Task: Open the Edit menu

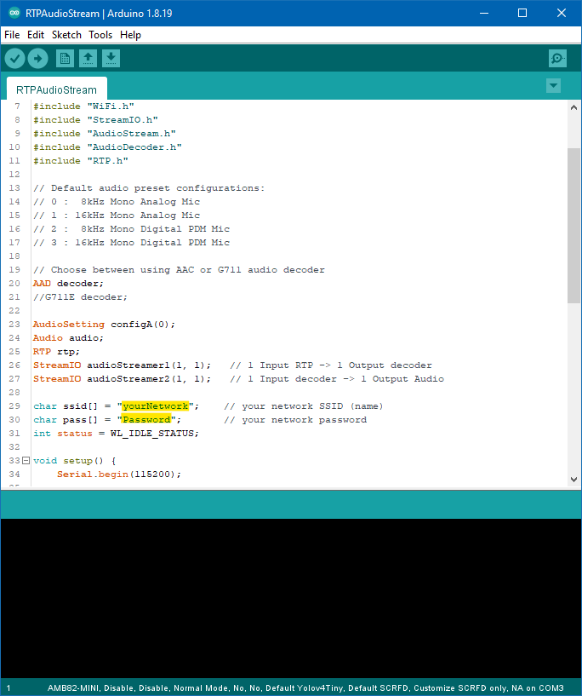Action: tap(36, 35)
